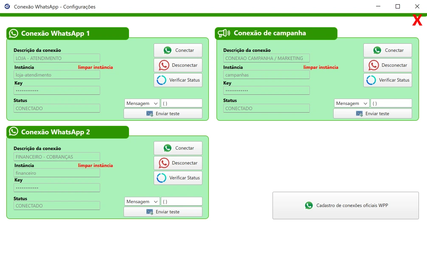Minimize the Conexão WhatsApp window
Screen dimensions: 427x261
[378, 6]
